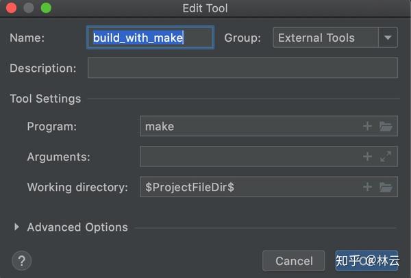Minimize the Edit Tool window
Screen dimensions: 411x278
point(29,9)
